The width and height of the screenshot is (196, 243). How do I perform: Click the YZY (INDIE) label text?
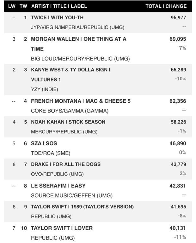click(x=45, y=90)
